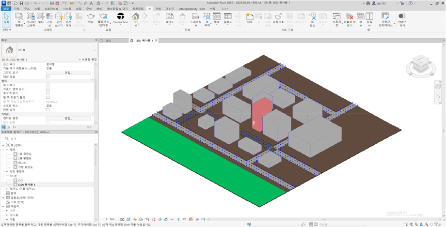Open 드래프팅 뷰 (Drafting View) tool
446x227 pixels.
coord(195,19)
